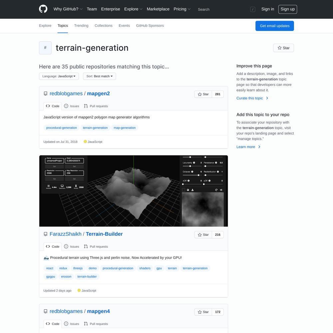Screen dimensions: 333x333
Task: Click the erosion topic tag
Action: click(66, 276)
